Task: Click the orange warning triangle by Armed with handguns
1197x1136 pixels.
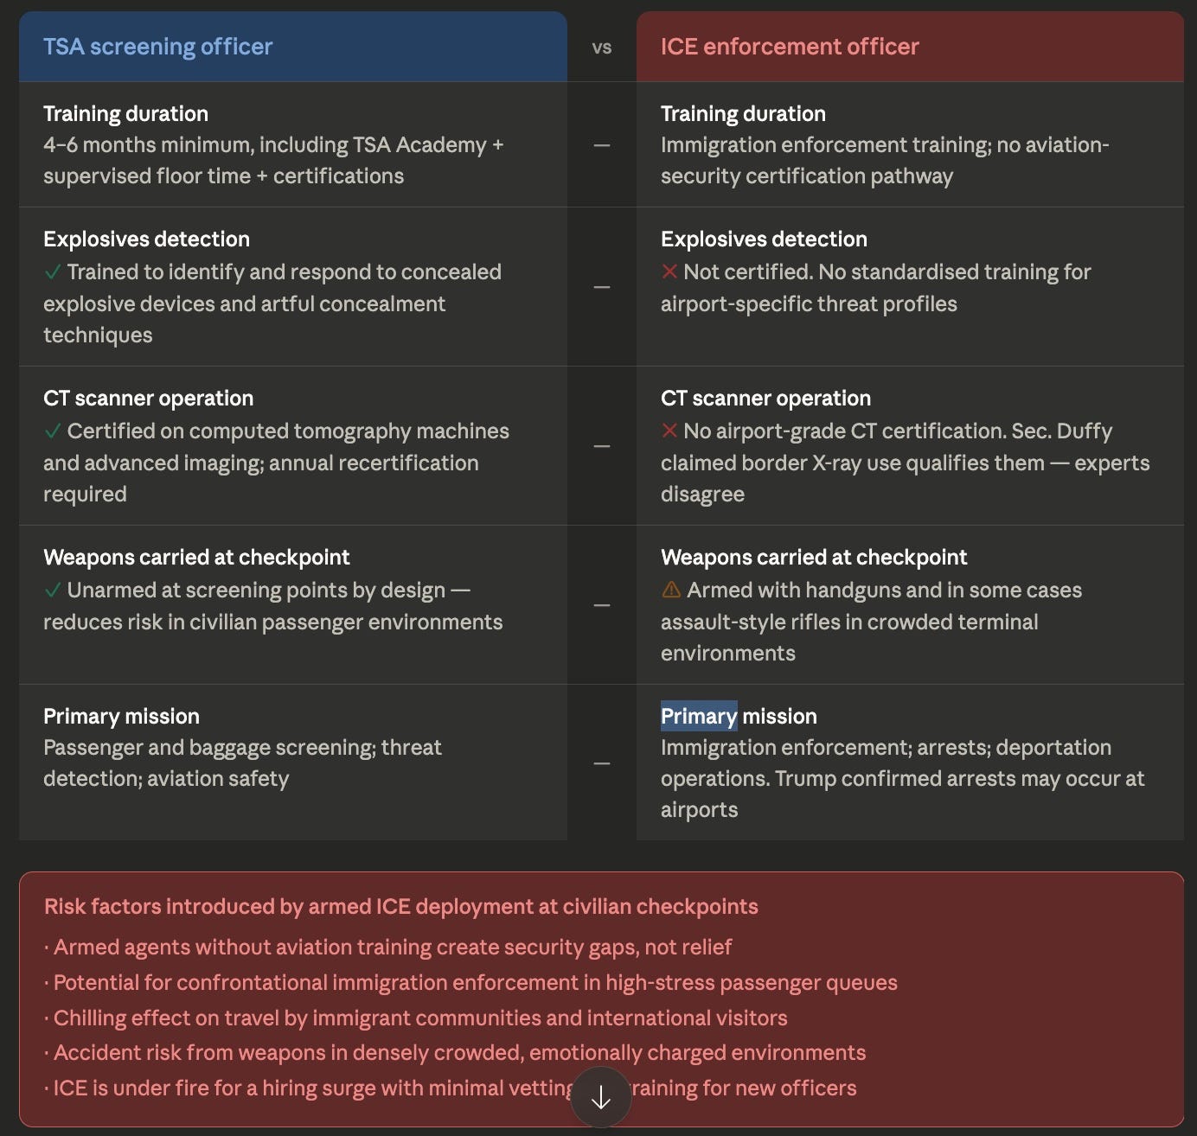Action: [x=671, y=590]
